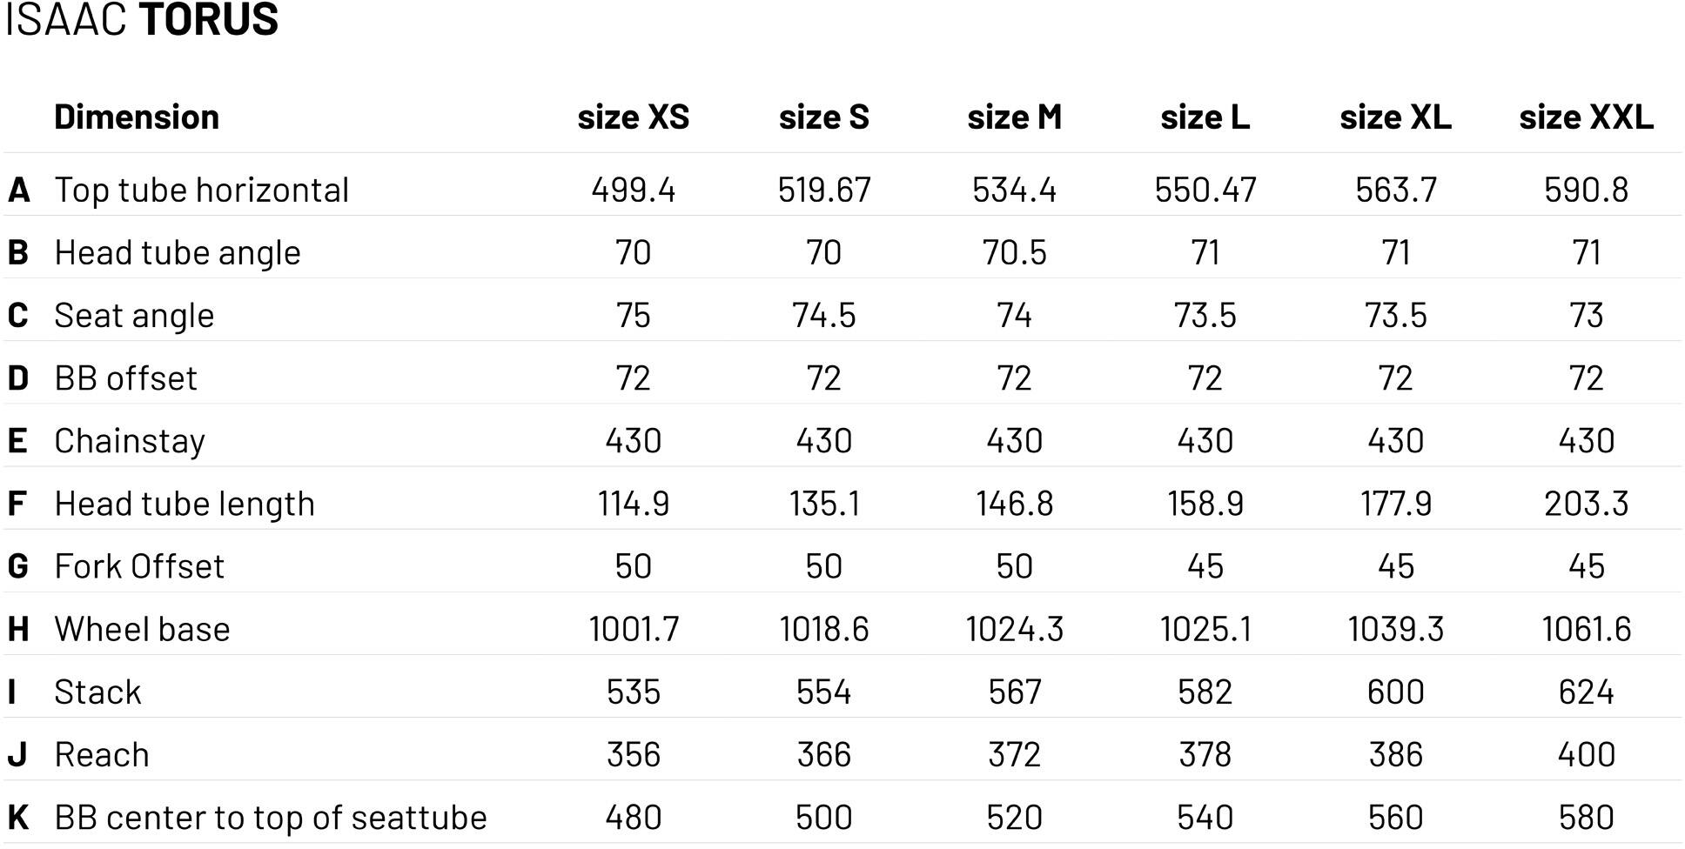The image size is (1685, 849).
Task: Select the size S column header
Action: (x=823, y=117)
